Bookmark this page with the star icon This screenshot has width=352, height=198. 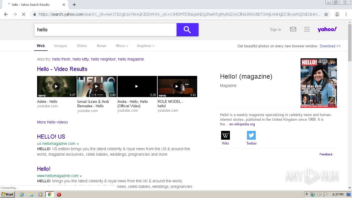coord(326,14)
